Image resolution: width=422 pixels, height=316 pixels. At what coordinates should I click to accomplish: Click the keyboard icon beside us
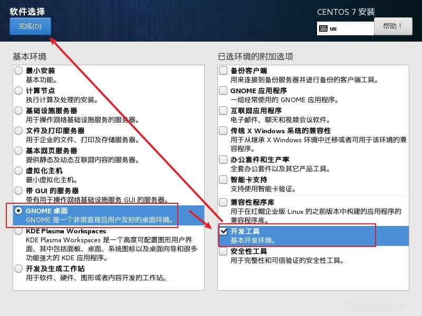point(323,28)
